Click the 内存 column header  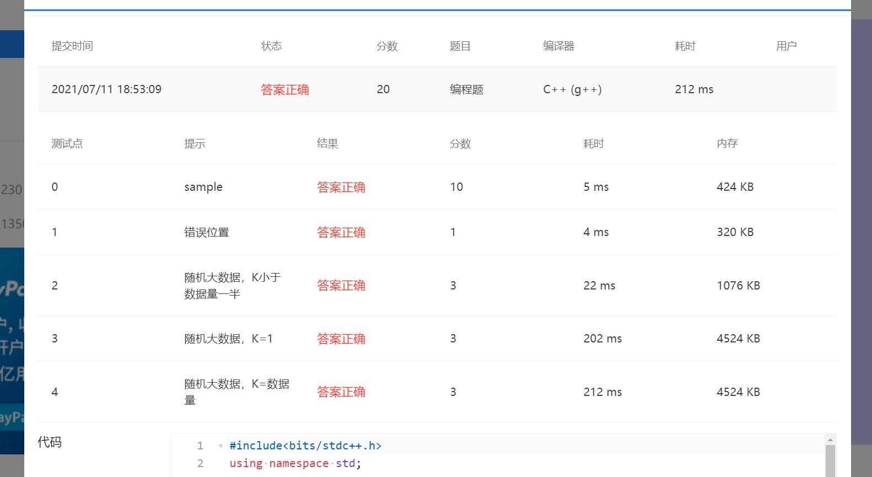(727, 143)
